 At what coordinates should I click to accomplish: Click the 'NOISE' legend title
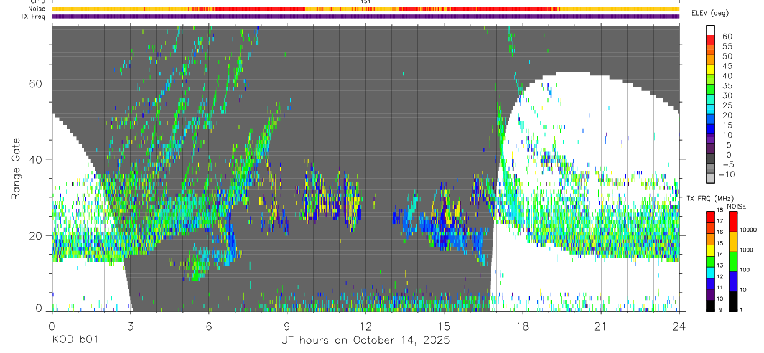pos(737,206)
